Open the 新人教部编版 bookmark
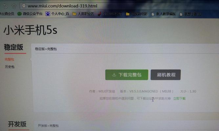The image size is (219, 131). (166, 14)
